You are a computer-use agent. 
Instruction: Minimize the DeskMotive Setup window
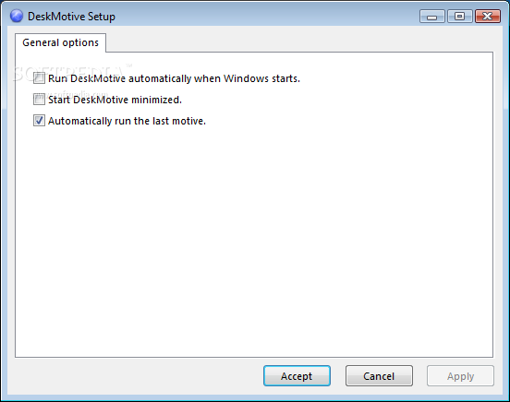pos(432,17)
